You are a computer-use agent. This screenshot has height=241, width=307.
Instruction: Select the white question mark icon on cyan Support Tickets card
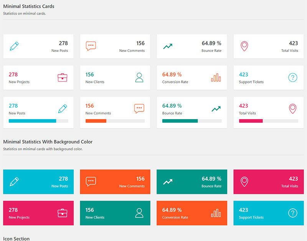click(x=293, y=213)
